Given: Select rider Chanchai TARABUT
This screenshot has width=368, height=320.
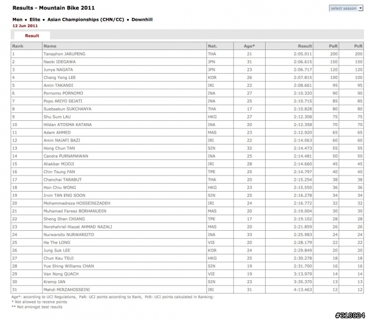Looking at the screenshot, I should pos(63,180).
